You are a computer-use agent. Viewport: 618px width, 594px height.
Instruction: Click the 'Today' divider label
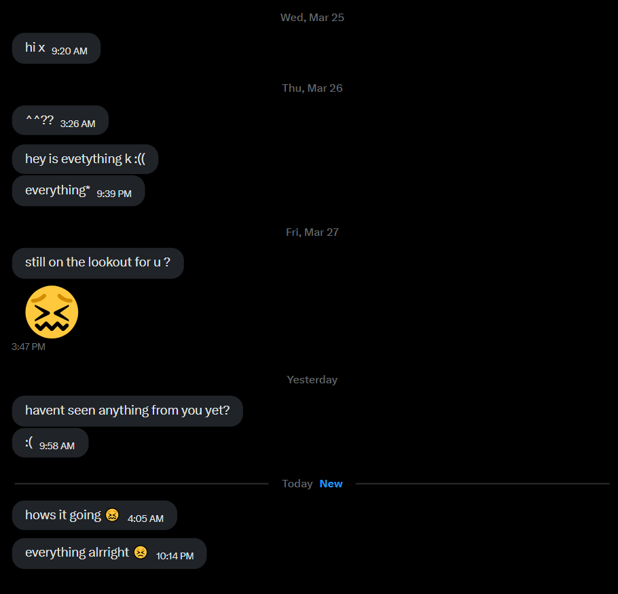[297, 484]
